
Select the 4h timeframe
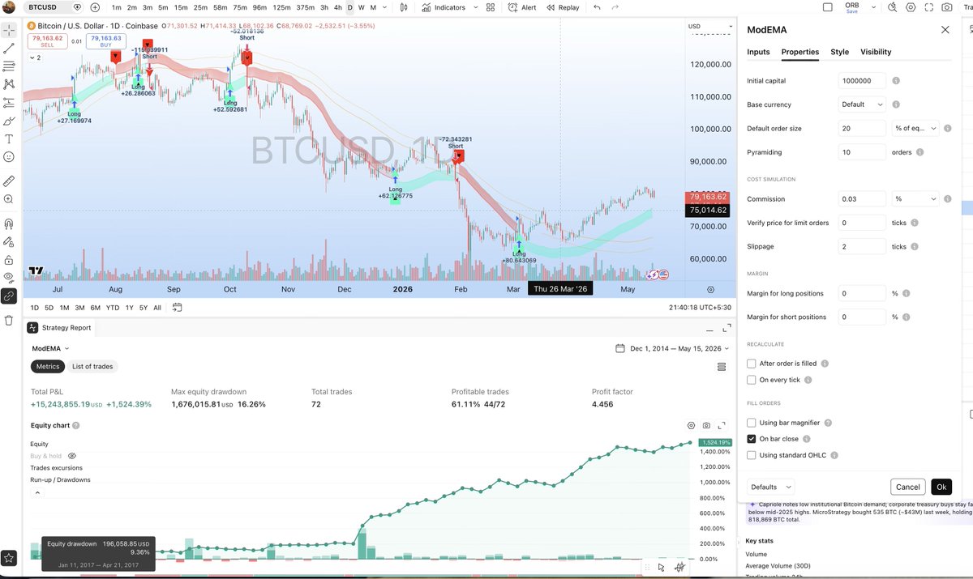pos(336,7)
